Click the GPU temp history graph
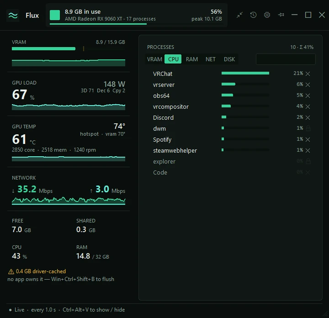329x318 pixels. coord(69,159)
